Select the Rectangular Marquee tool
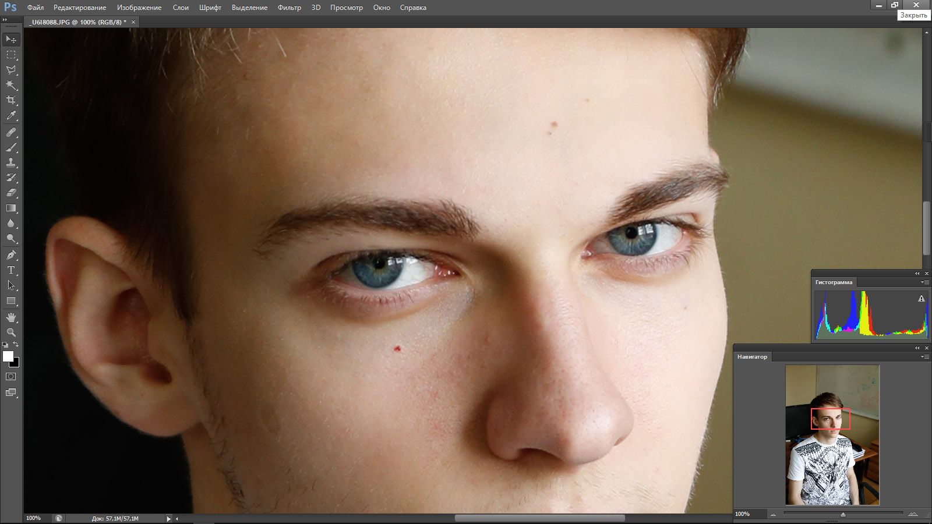This screenshot has width=932, height=524. 11,55
